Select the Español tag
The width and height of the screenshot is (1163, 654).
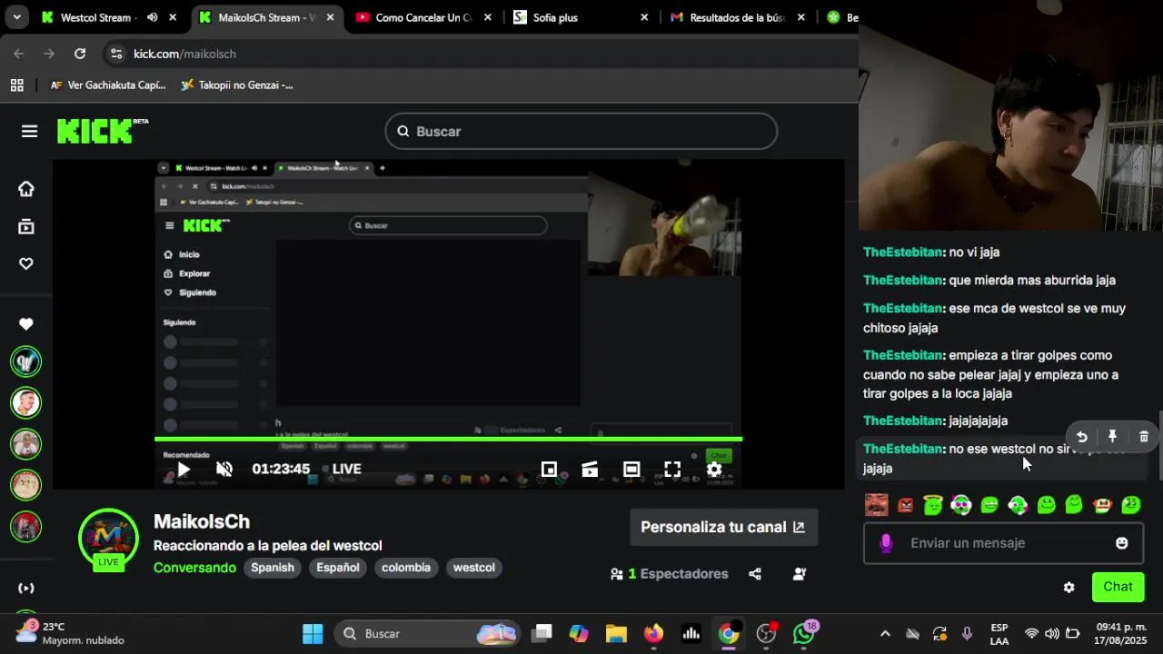click(x=338, y=568)
